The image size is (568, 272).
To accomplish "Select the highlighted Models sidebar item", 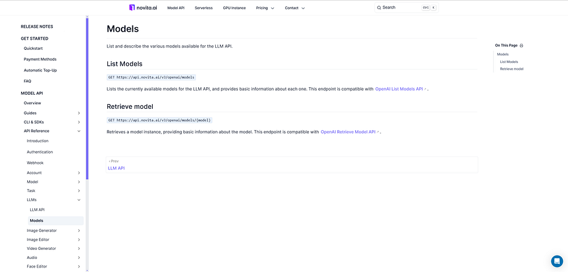I will (56, 220).
